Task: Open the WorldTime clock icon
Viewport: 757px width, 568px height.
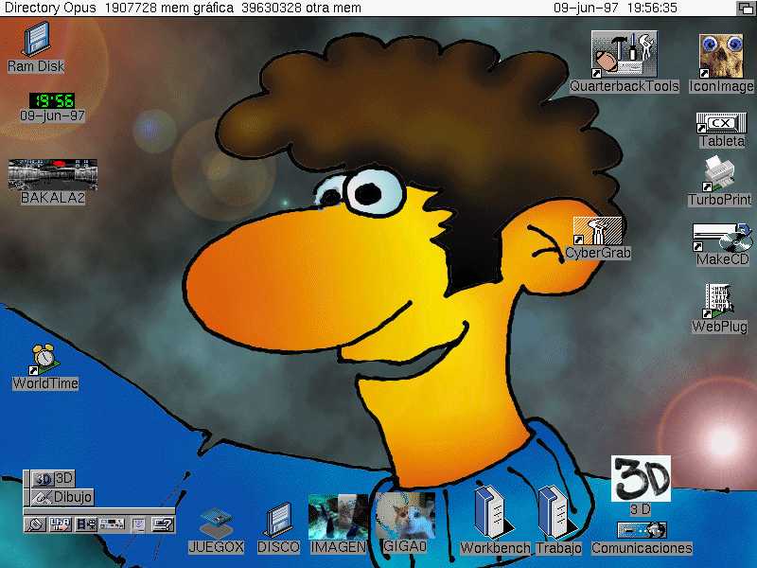Action: 44,360
